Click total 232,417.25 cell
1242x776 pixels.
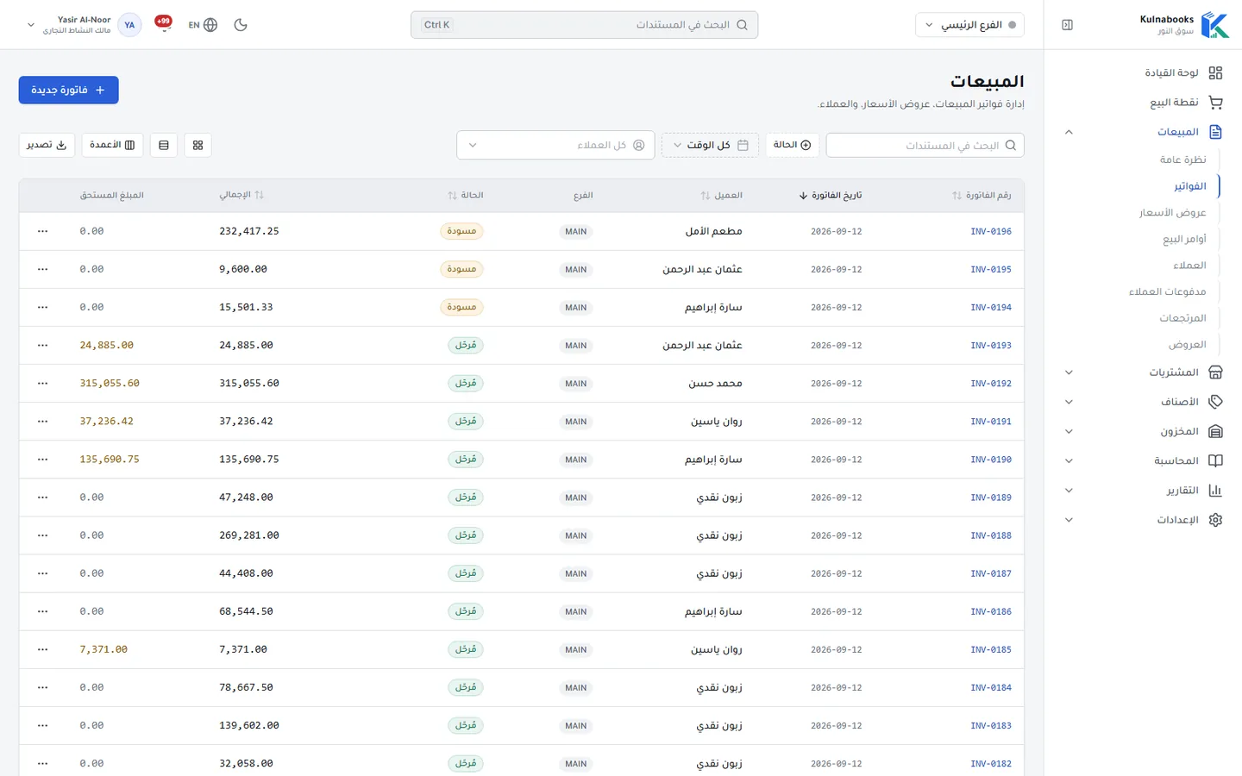point(249,231)
